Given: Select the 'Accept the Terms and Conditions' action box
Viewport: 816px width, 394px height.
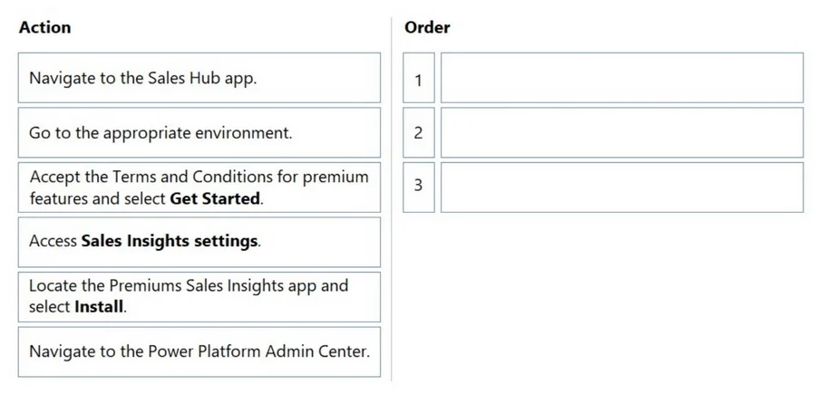Looking at the screenshot, I should (199, 187).
